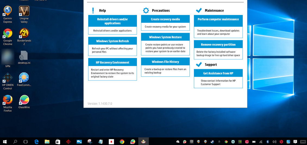This screenshot has width=307, height=145.
Task: Select Remove recovery partition tile
Action: [x=218, y=45]
